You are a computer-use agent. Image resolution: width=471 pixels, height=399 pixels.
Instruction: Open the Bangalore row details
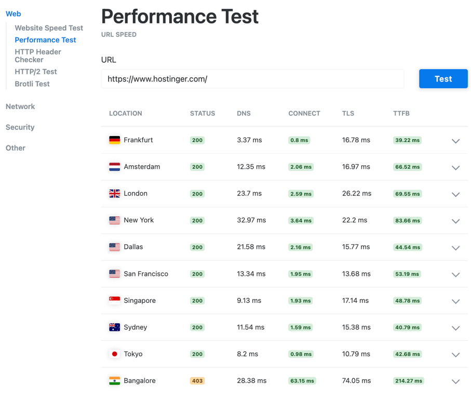[x=455, y=381]
